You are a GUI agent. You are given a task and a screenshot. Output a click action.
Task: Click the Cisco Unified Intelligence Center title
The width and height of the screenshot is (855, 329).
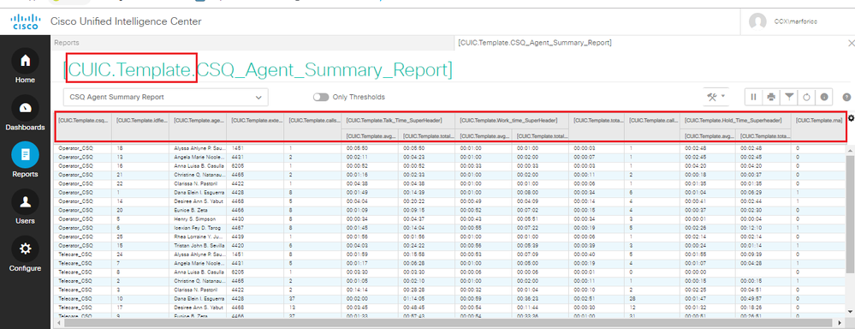click(x=126, y=21)
